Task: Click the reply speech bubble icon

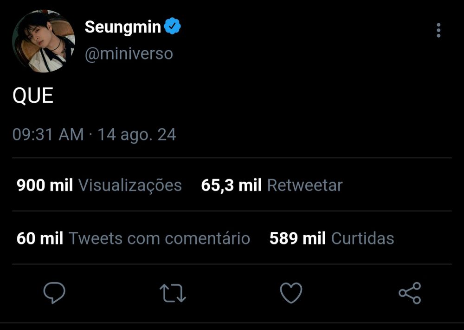Action: point(54,293)
